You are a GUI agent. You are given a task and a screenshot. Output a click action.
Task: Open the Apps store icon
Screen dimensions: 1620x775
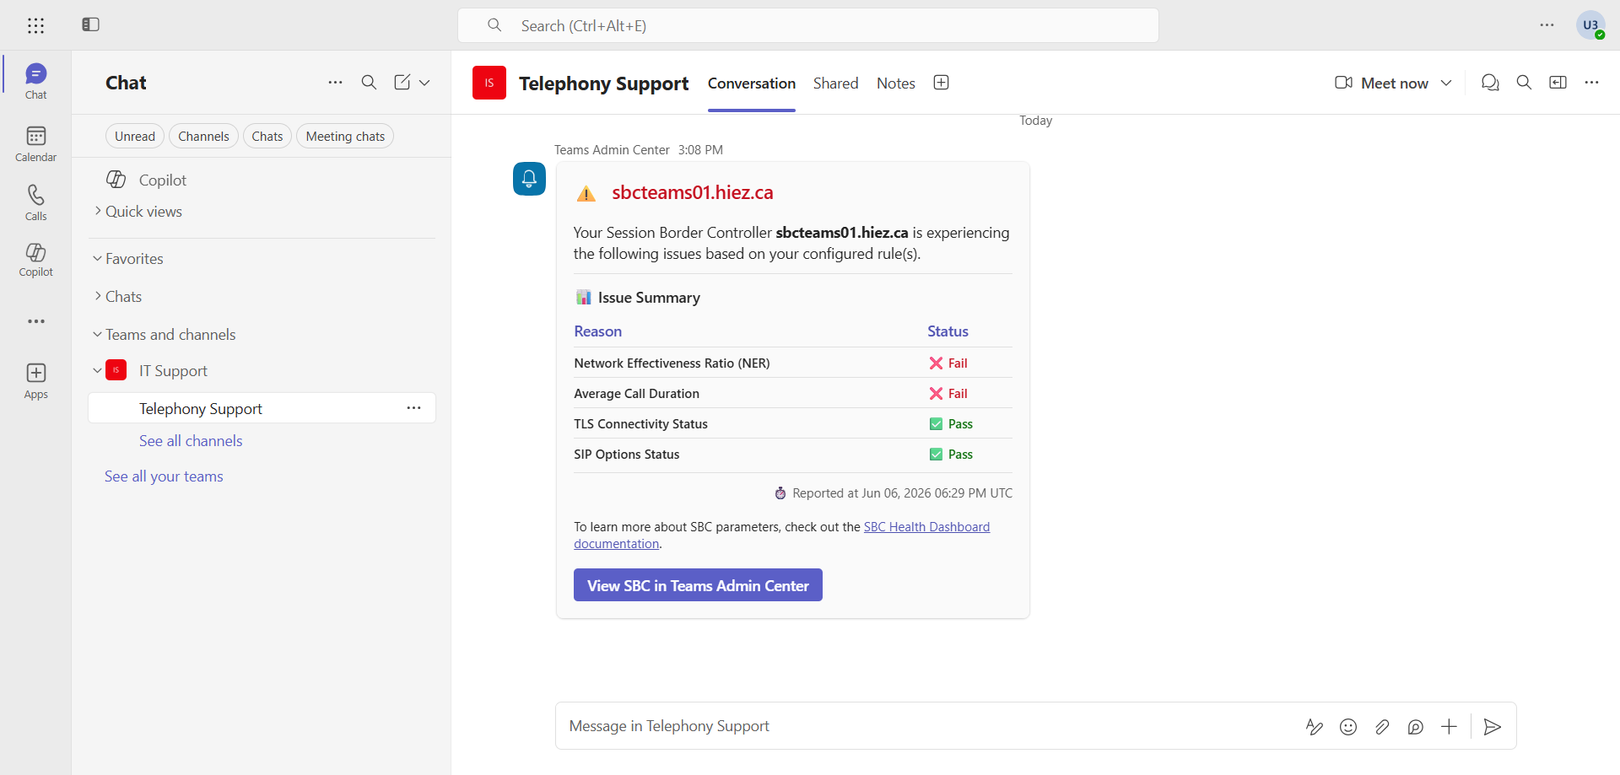coord(35,380)
